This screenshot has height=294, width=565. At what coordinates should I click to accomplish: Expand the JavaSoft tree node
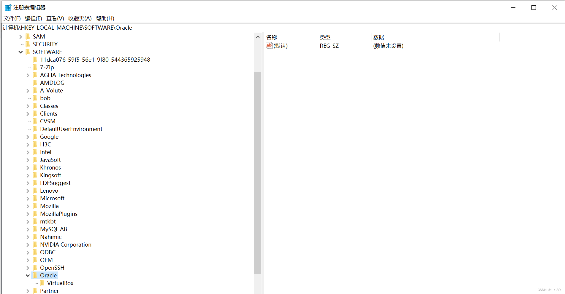tap(28, 160)
